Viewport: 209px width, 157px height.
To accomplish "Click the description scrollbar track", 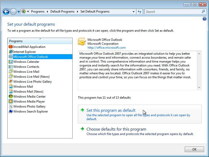I will (x=199, y=71).
